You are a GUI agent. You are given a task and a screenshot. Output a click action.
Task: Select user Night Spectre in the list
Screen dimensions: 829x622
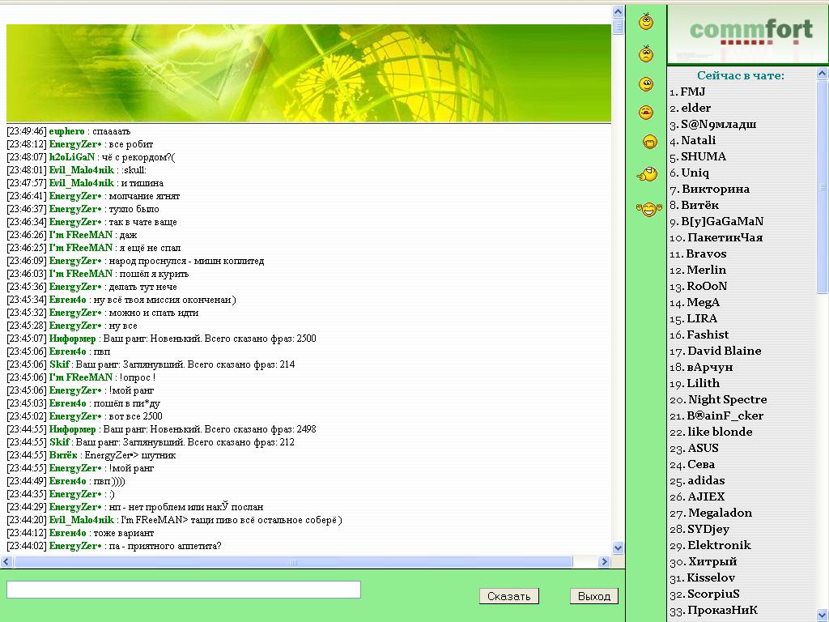coord(727,399)
